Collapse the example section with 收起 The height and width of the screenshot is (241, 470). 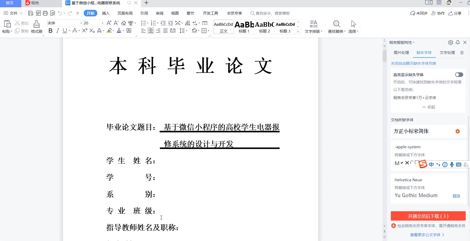click(x=429, y=107)
